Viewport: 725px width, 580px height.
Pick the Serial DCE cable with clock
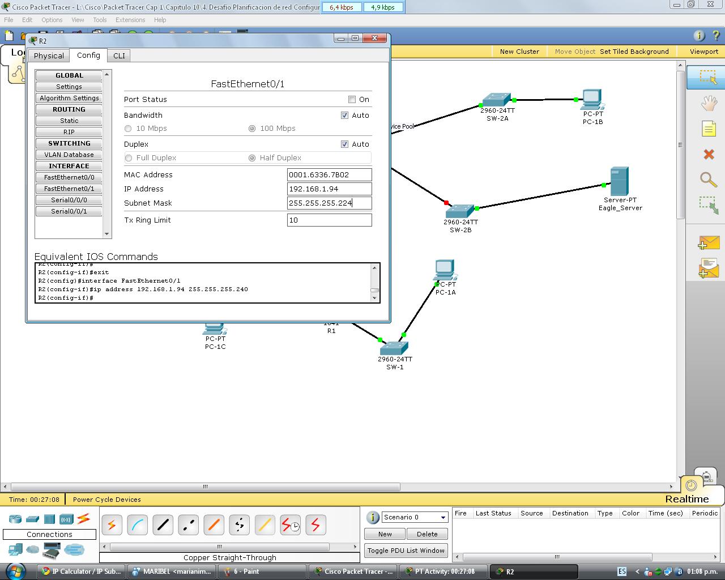click(290, 525)
